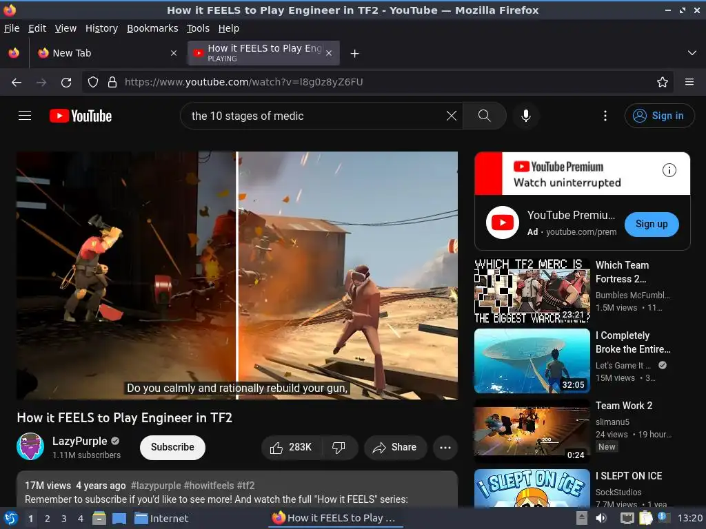Open the Bookmarks menu
Viewport: 706px width, 529px height.
tap(152, 28)
